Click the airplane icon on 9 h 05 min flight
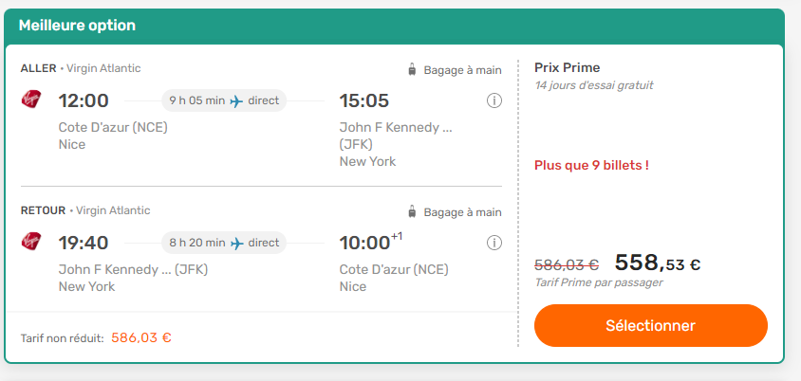The width and height of the screenshot is (801, 381). tap(236, 101)
